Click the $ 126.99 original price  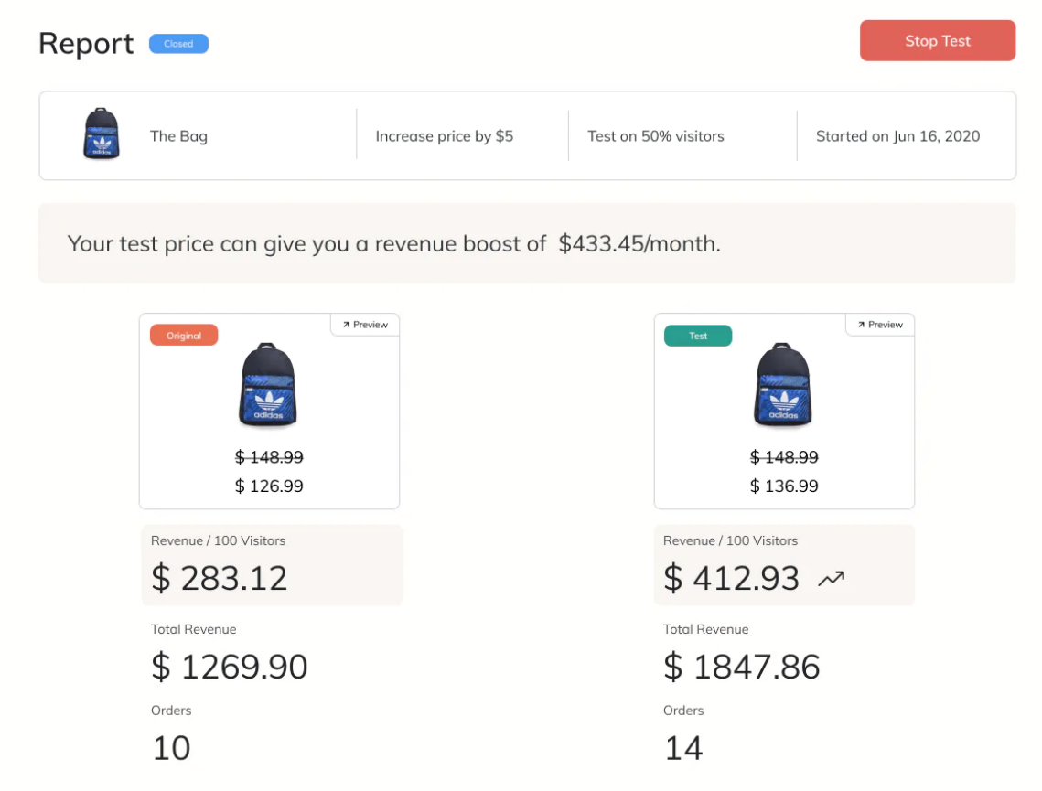tap(269, 486)
